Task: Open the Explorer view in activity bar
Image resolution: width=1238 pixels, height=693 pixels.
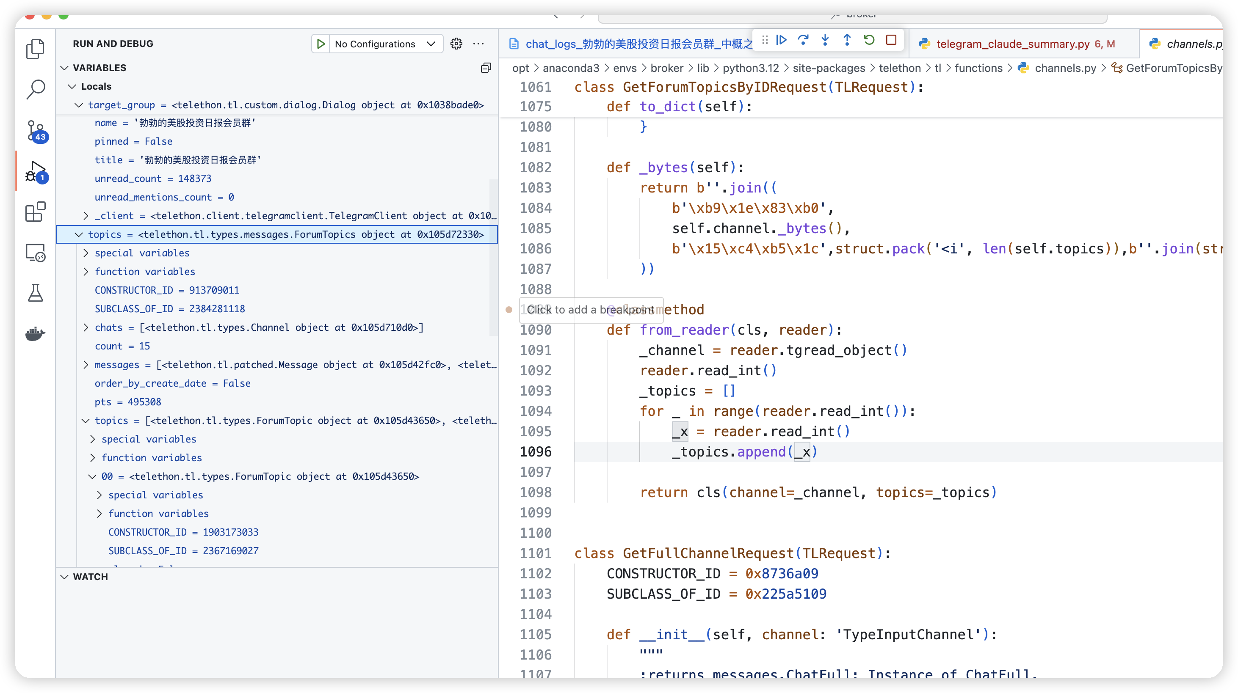Action: point(35,49)
